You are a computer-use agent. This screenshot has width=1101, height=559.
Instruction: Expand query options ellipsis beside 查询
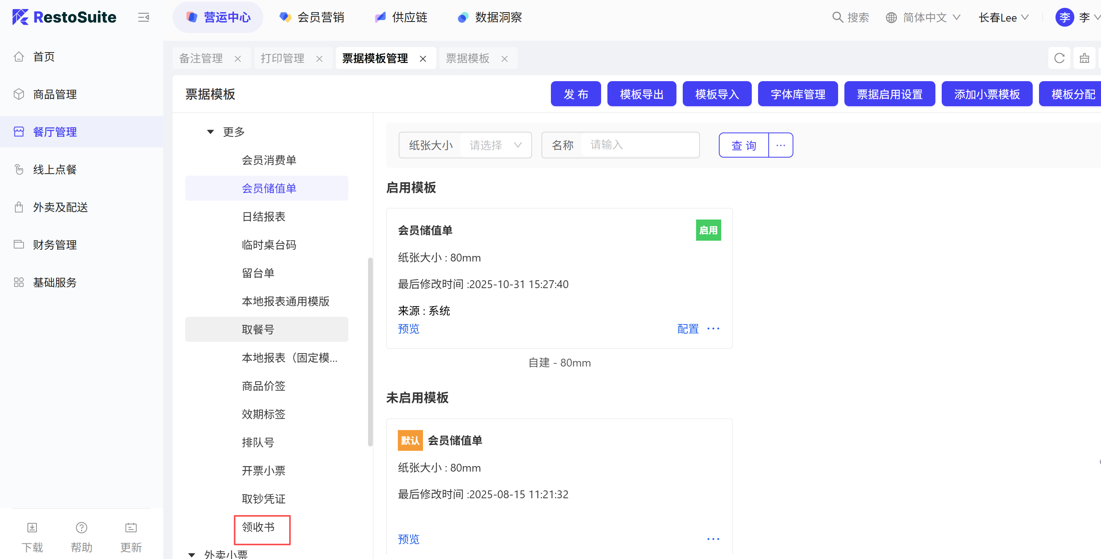[x=780, y=145]
